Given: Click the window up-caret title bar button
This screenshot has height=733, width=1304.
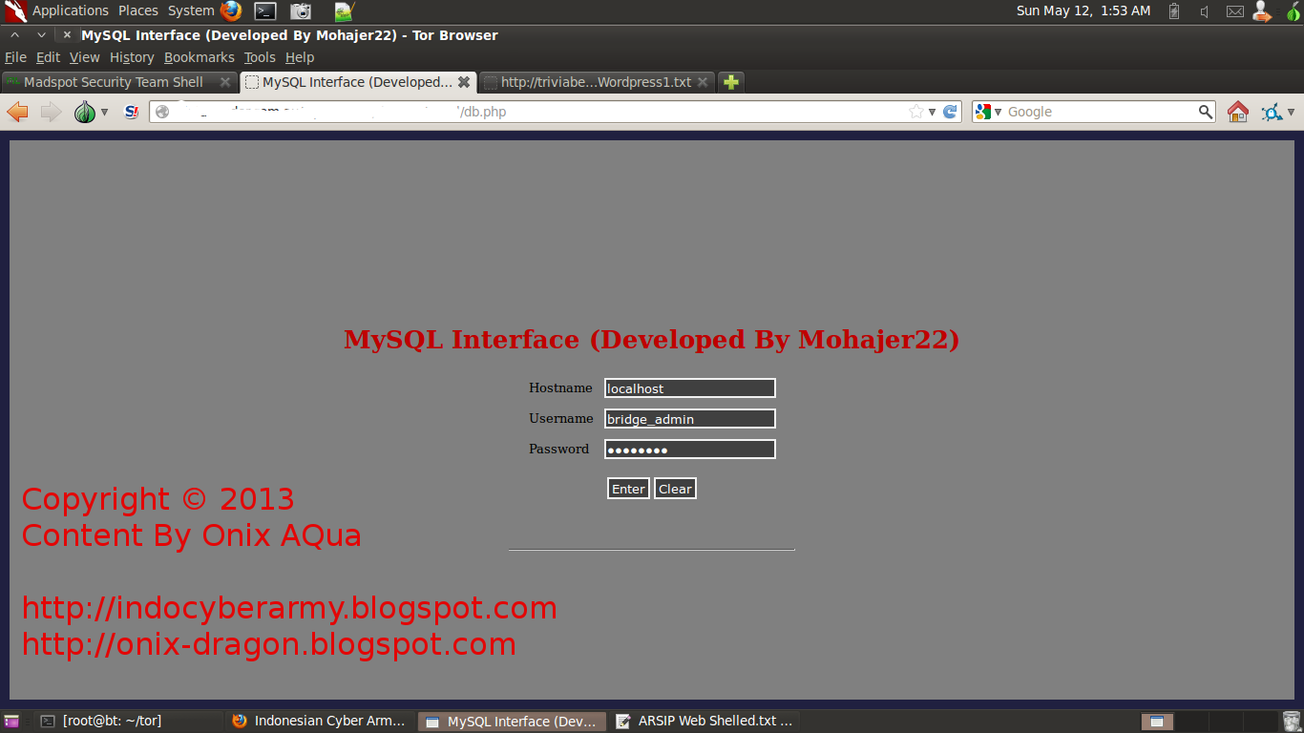Looking at the screenshot, I should pyautogui.click(x=15, y=35).
